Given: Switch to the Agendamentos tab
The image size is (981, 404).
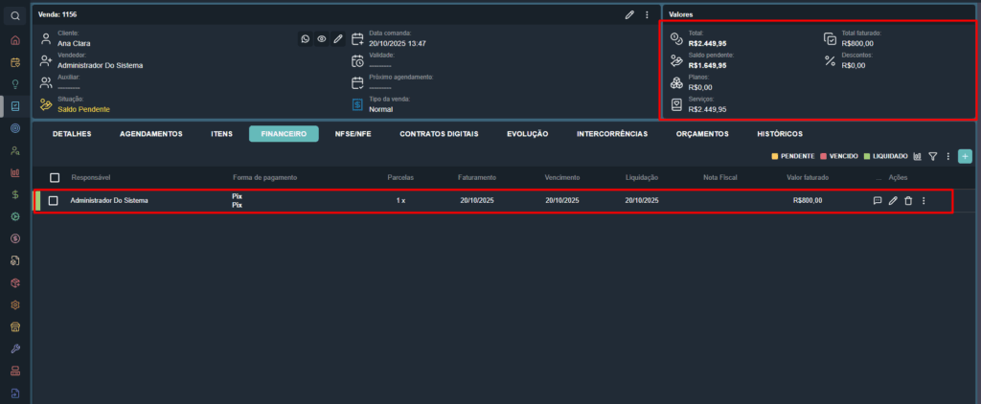Looking at the screenshot, I should [150, 134].
